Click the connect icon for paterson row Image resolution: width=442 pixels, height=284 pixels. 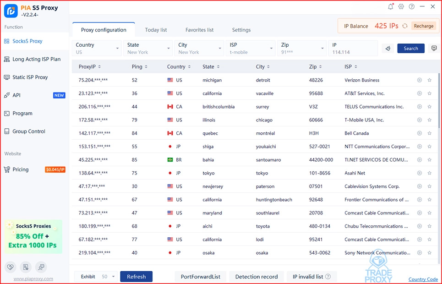[420, 186]
